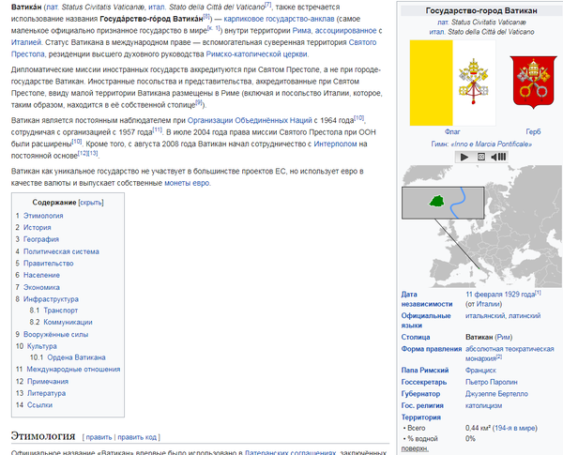Open 'Губернатор' infobox label link
This screenshot has height=455, width=563.
[420, 394]
